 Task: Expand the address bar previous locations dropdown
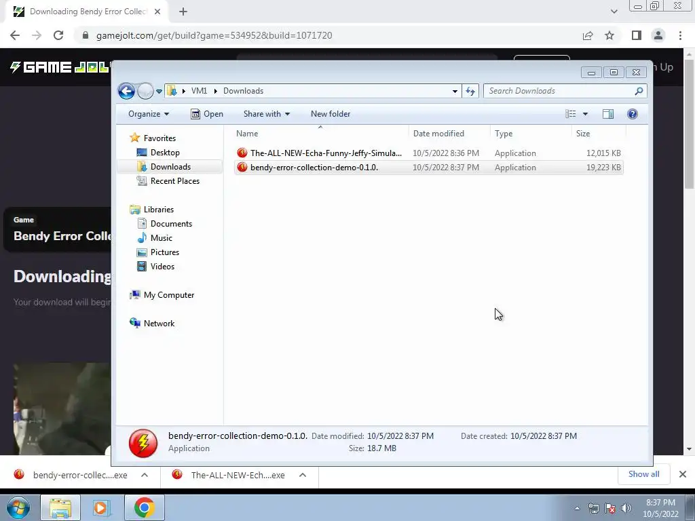tap(455, 92)
